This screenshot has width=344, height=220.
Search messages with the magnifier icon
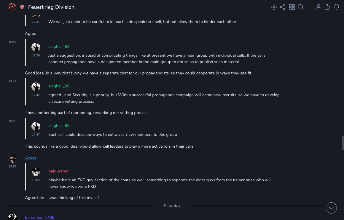coord(301,7)
